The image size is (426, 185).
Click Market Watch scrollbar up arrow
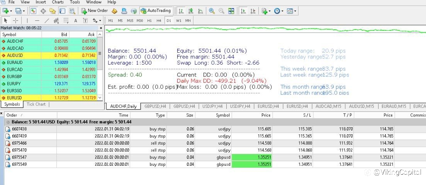pyautogui.click(x=100, y=34)
